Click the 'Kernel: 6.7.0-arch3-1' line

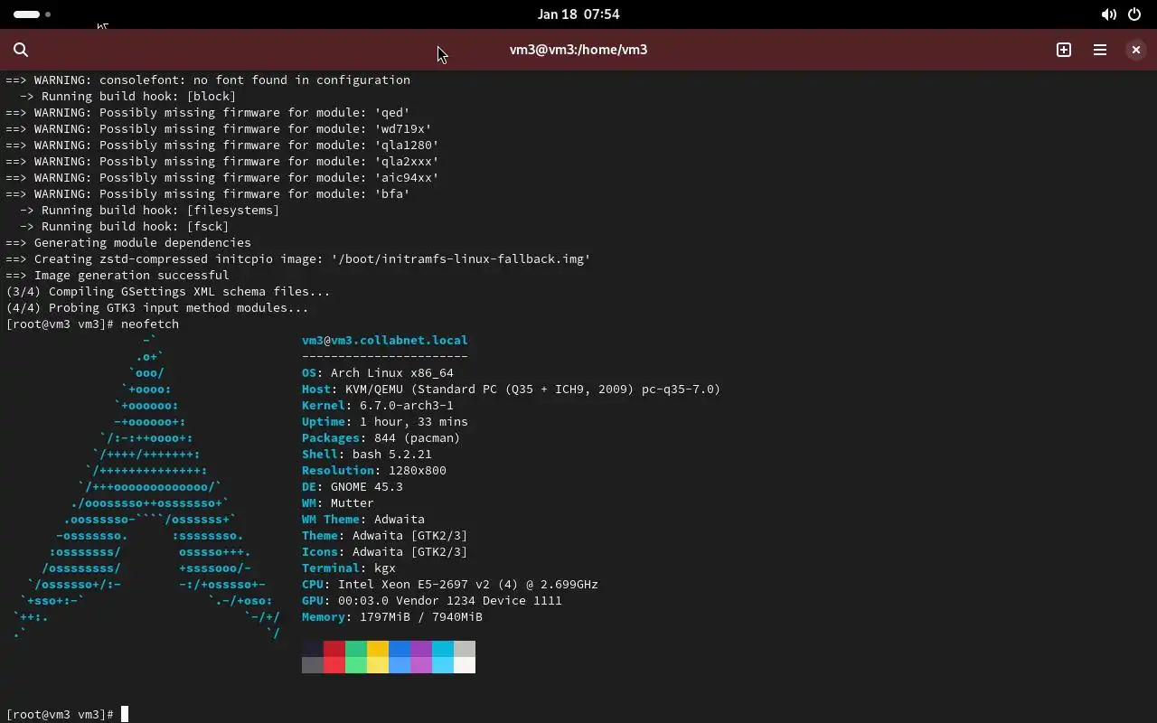coord(378,406)
